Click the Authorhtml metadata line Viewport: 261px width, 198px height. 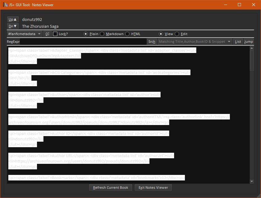click(x=119, y=119)
